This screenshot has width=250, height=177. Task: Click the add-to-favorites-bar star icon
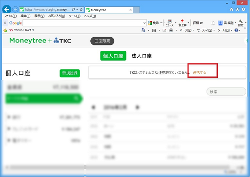coord(5,30)
